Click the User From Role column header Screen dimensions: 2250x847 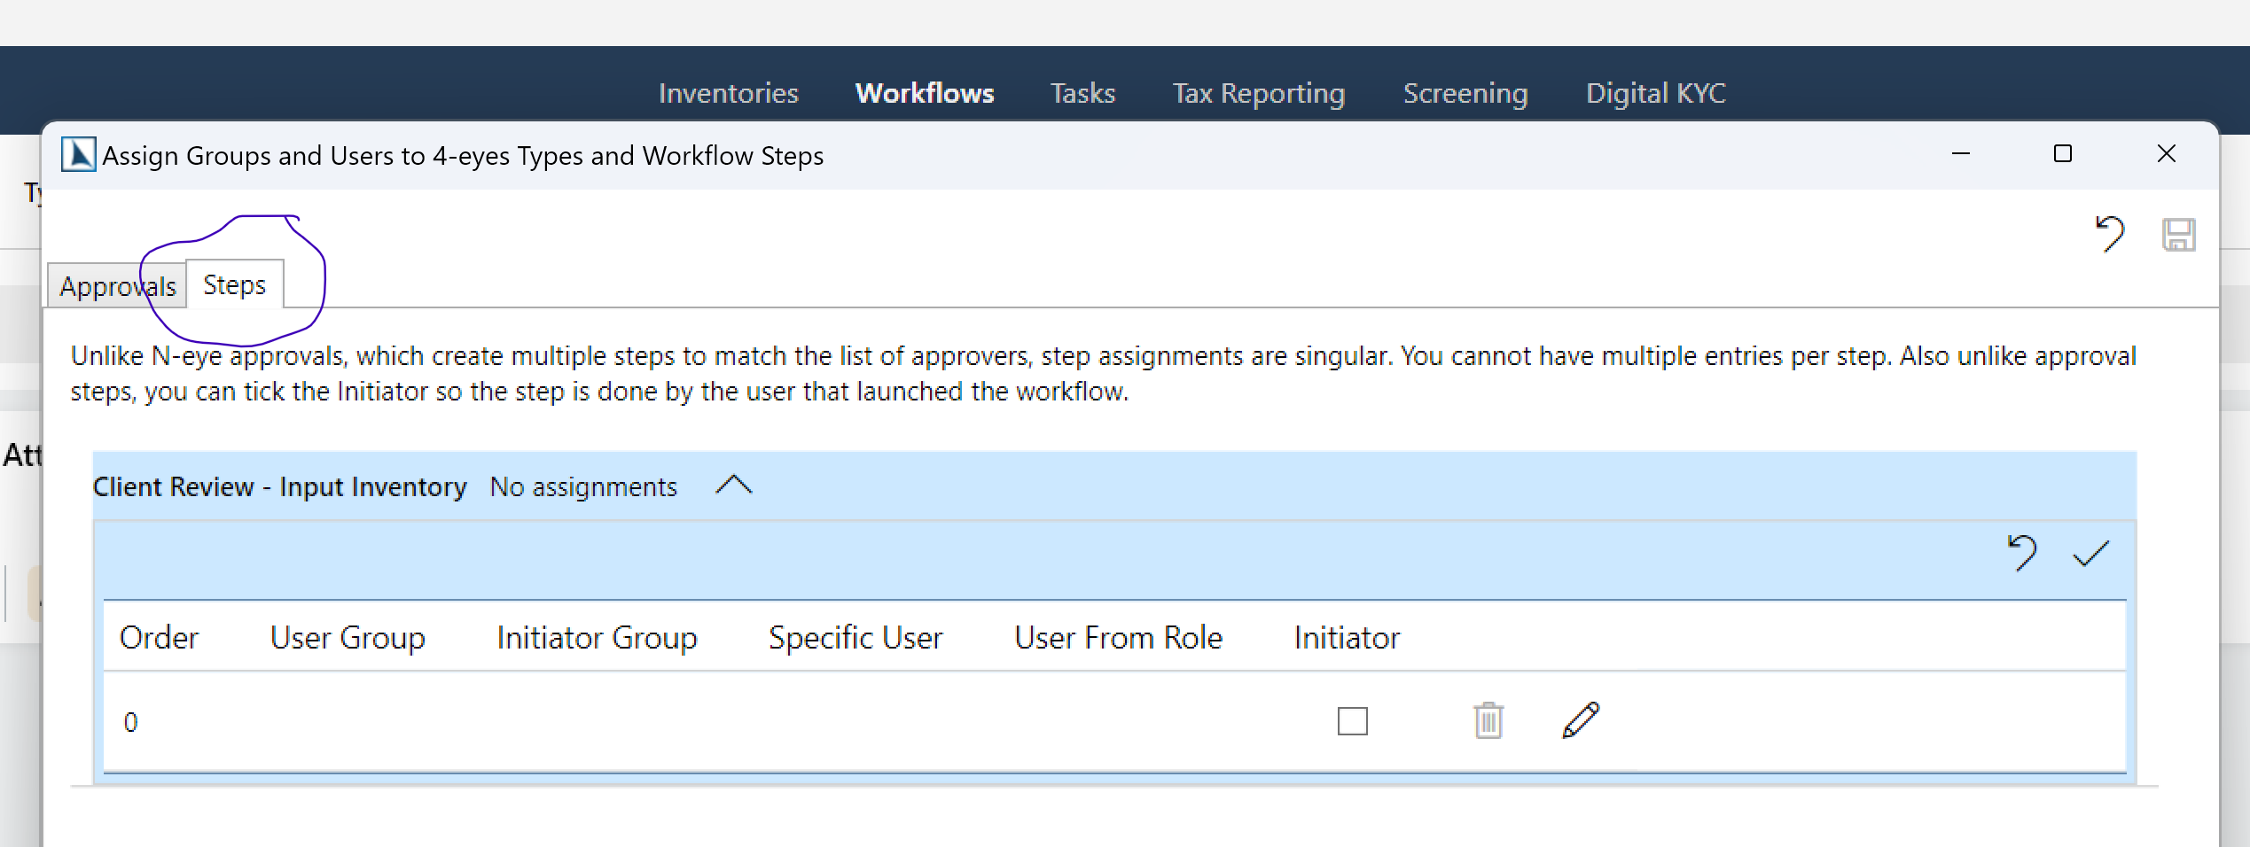[1119, 638]
